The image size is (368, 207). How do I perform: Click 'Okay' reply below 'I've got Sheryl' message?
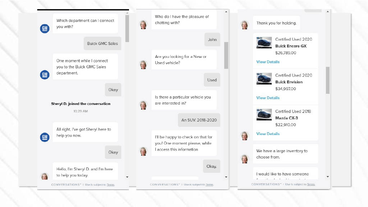pos(113,152)
